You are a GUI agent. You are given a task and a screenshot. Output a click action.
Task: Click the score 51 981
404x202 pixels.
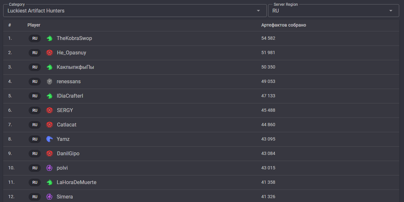(268, 53)
